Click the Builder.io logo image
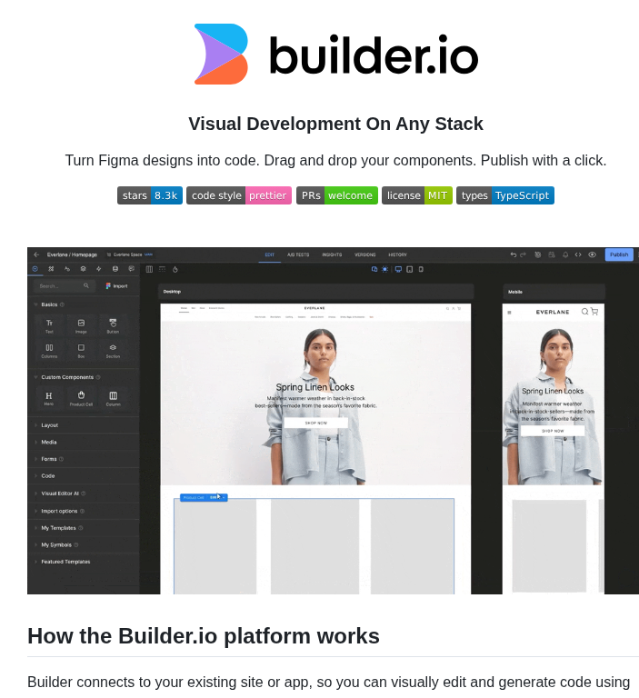 point(335,55)
